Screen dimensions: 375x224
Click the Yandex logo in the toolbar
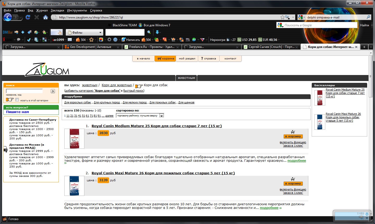(x=7, y=40)
